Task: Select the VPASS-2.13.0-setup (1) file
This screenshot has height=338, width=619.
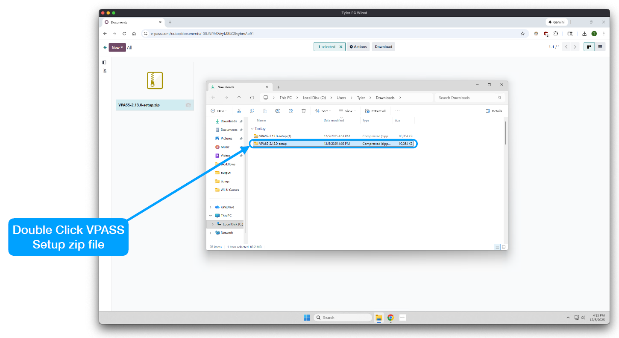Action: 275,136
